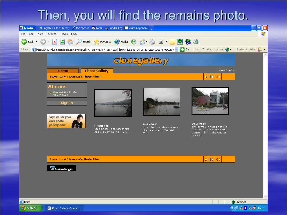
Task: Expand the Links toolbar chevron
Action: pos(203,48)
